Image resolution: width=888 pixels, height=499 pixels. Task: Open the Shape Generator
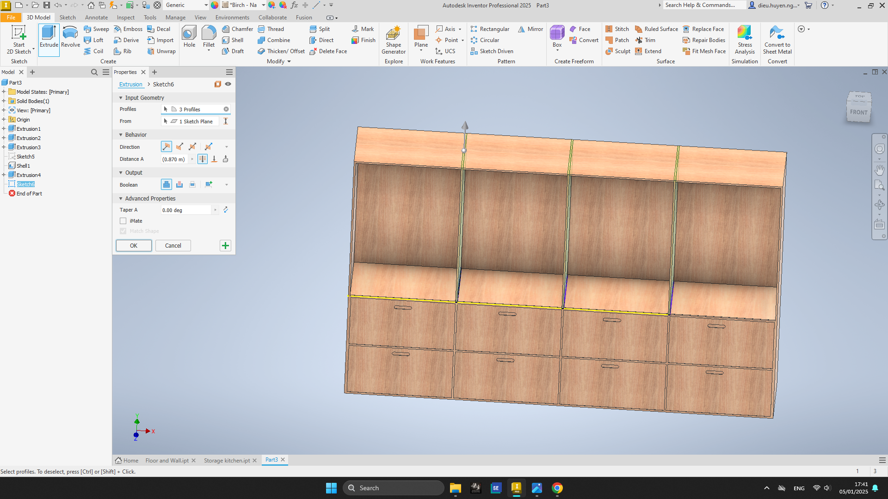point(394,40)
